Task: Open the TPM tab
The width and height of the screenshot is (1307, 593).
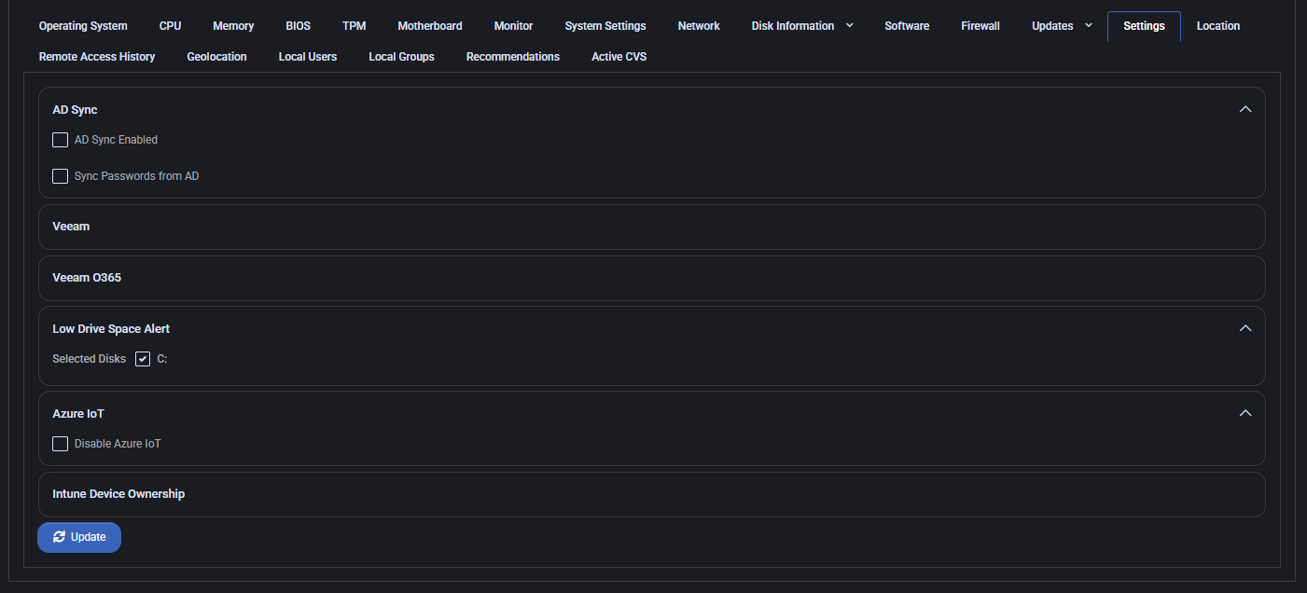Action: coord(355,26)
